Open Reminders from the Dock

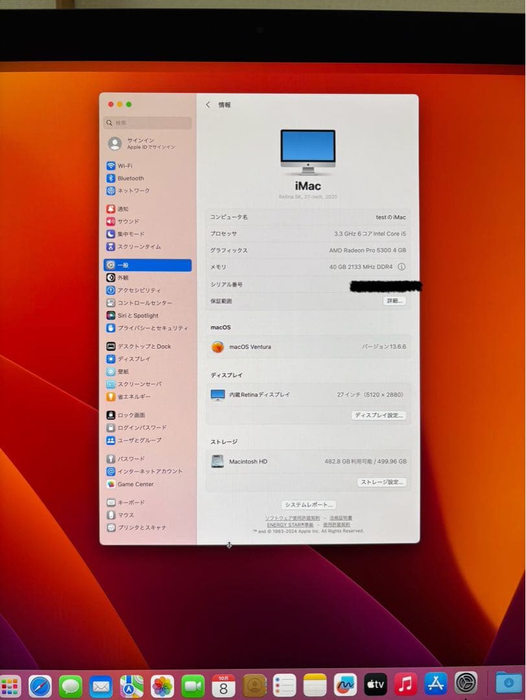tap(285, 686)
